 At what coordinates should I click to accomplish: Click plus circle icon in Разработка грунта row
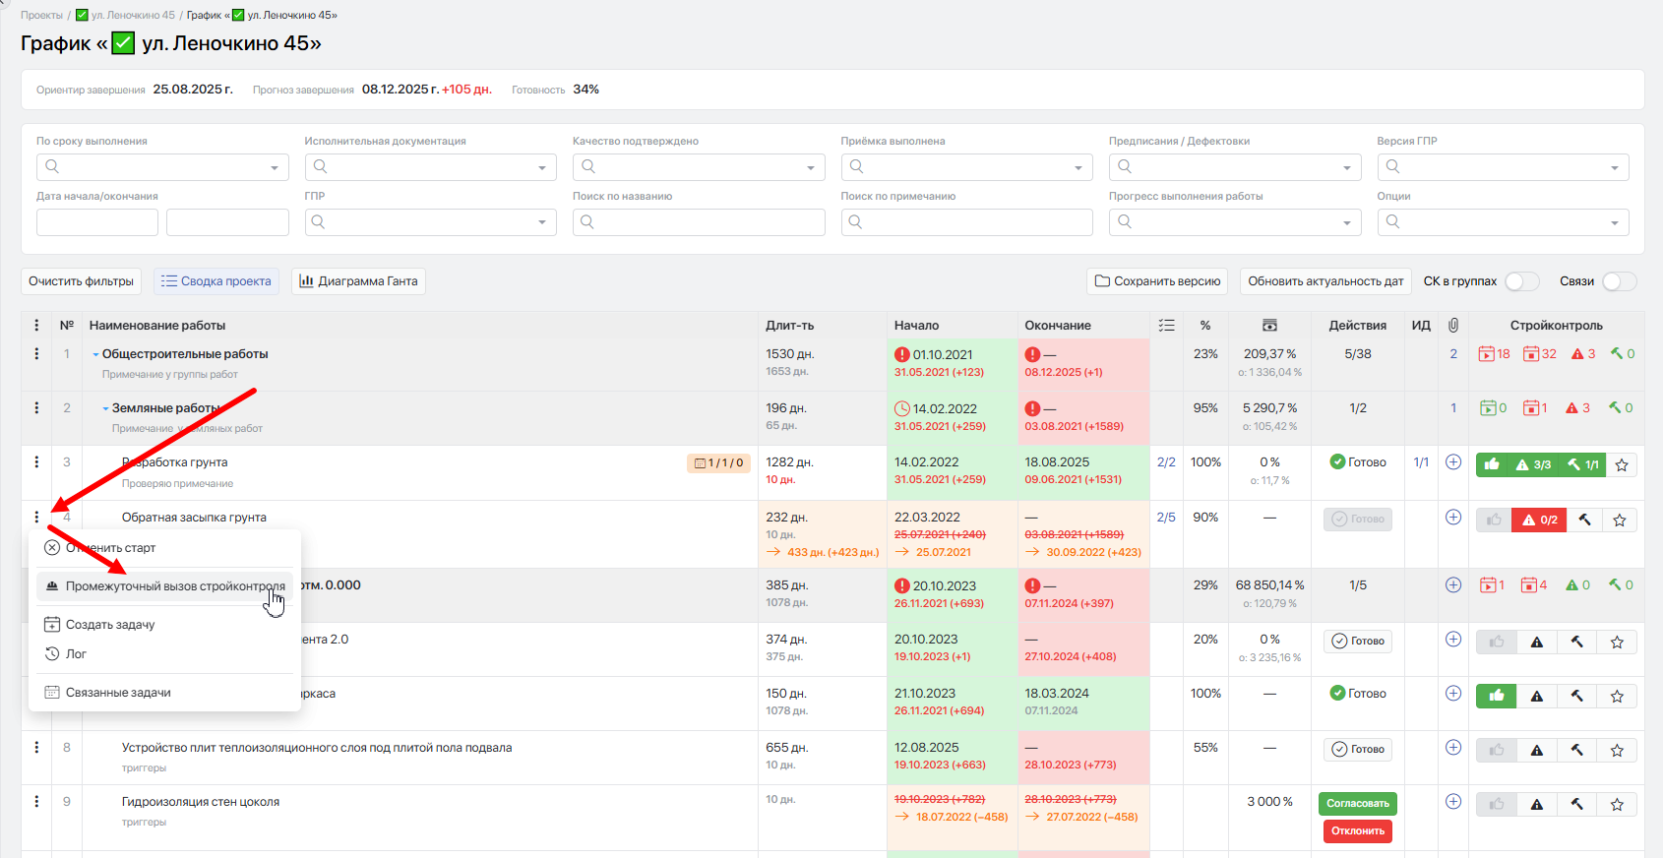tap(1453, 462)
